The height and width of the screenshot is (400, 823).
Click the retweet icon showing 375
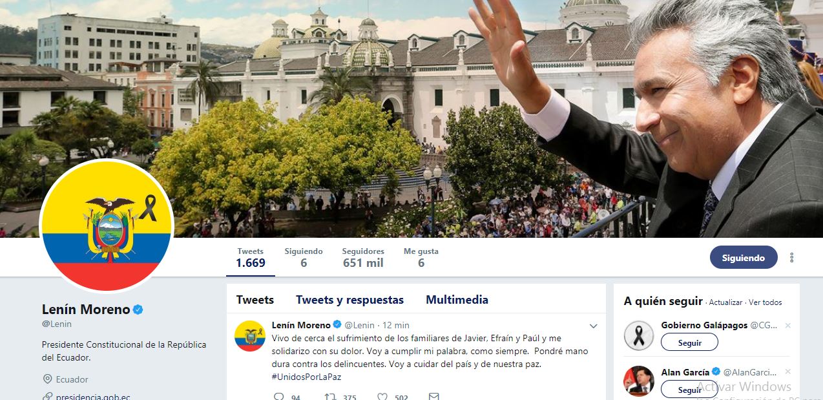pos(329,396)
